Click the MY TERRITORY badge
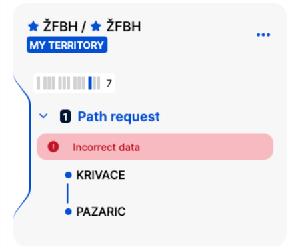290x249 pixels. tap(67, 45)
